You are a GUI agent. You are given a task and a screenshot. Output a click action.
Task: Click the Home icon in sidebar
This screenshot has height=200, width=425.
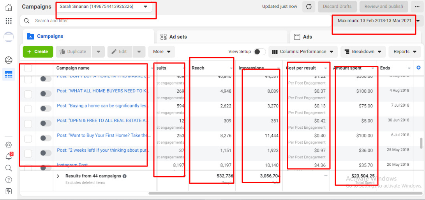[9, 7]
